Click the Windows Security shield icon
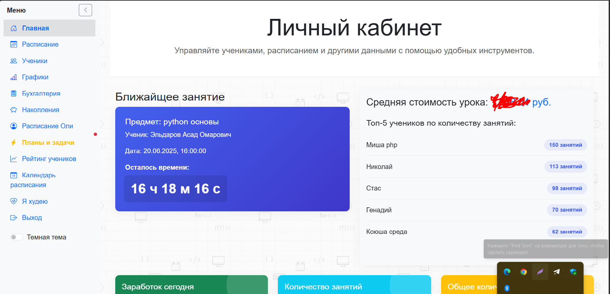The width and height of the screenshot is (610, 294). [573, 272]
